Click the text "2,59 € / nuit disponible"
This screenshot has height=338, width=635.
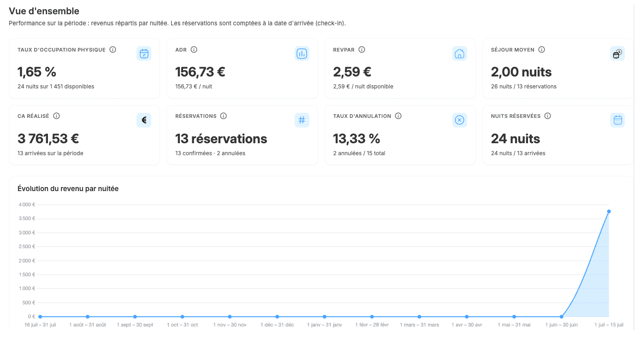tap(363, 87)
